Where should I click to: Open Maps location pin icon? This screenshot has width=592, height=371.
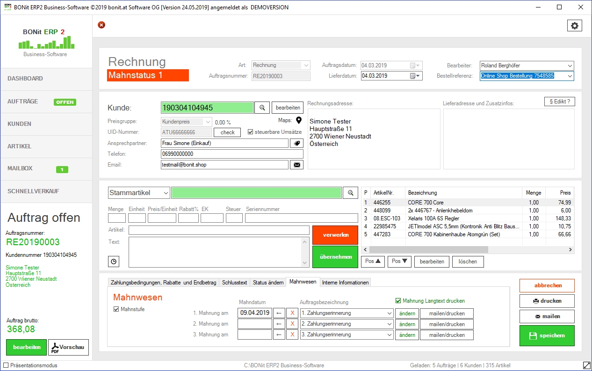299,121
